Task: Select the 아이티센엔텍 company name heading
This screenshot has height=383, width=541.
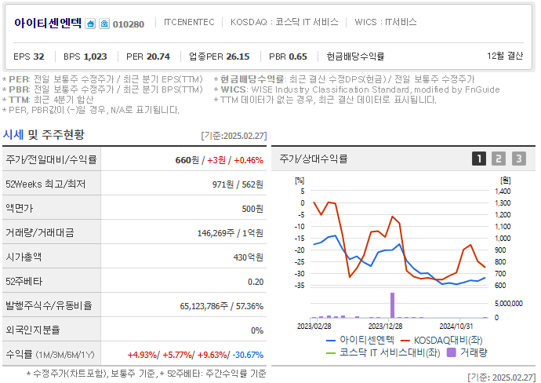Action: coord(48,23)
